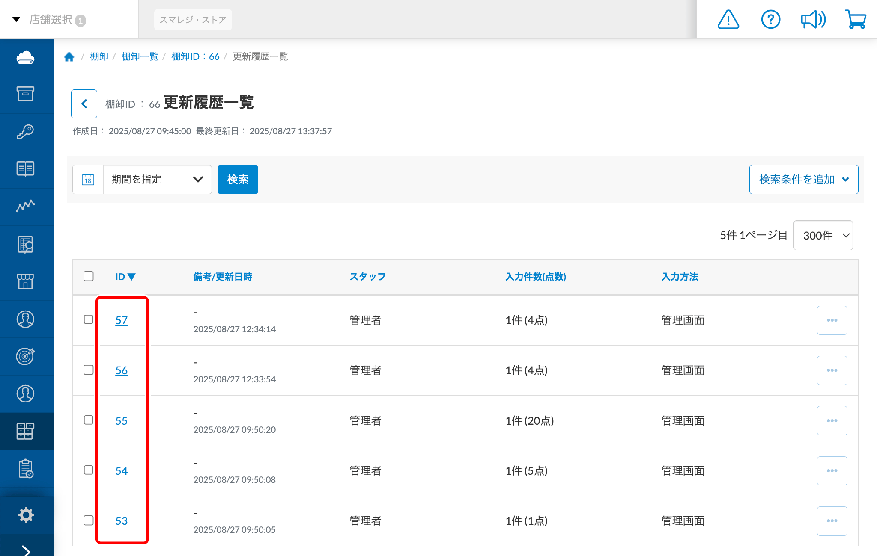Check the checkbox for row ID 57
Screen dimensions: 877x556
pyautogui.click(x=89, y=319)
